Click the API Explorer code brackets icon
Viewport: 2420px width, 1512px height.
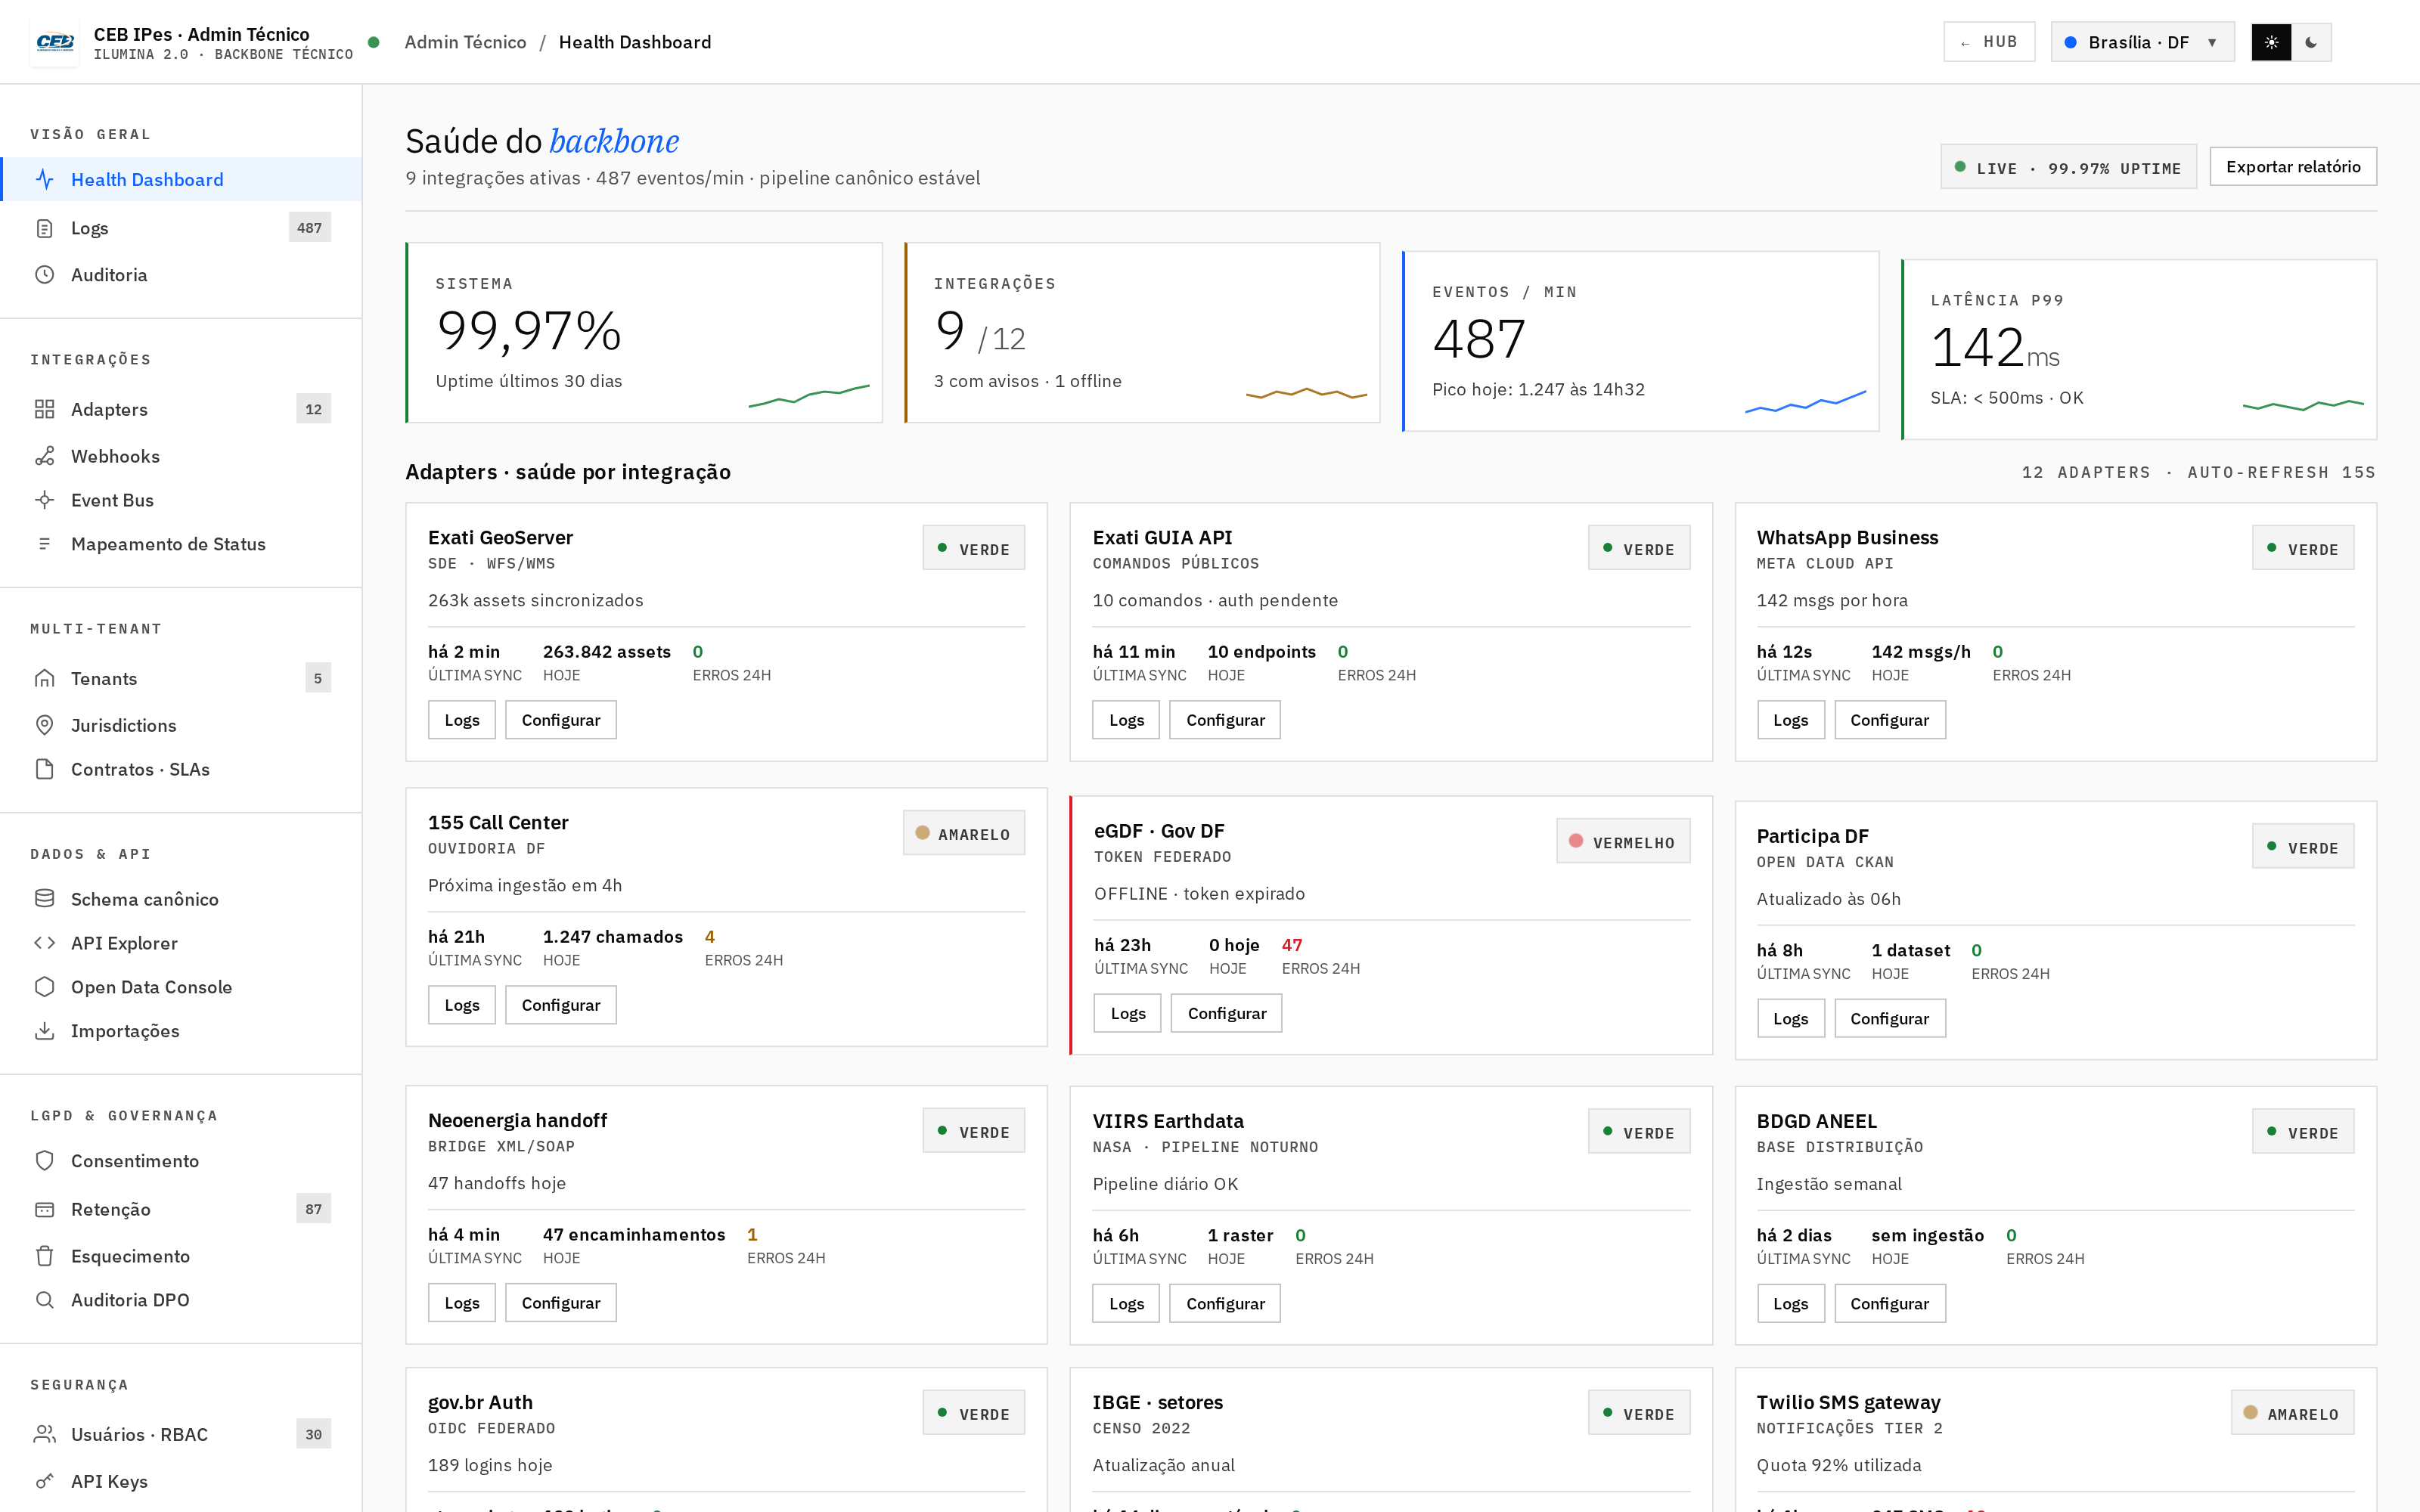click(45, 943)
